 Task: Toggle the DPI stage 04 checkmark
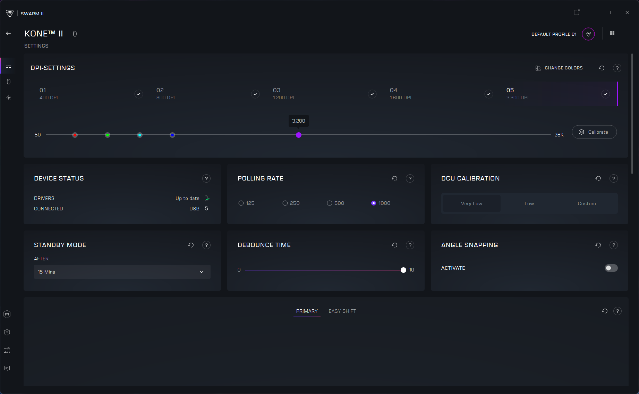489,94
